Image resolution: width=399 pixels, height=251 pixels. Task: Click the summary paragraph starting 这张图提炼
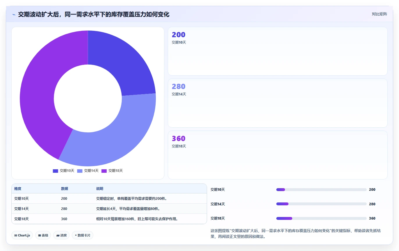tap(296, 234)
